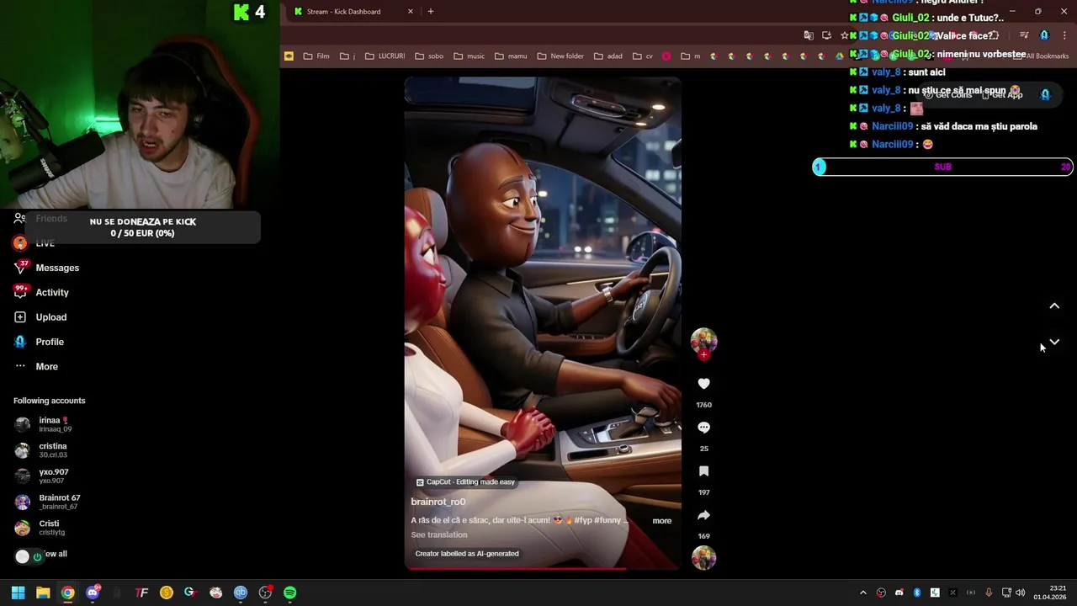This screenshot has width=1077, height=606.
Task: Like the brainrot_ro0 video with the heart icon
Action: 703,384
